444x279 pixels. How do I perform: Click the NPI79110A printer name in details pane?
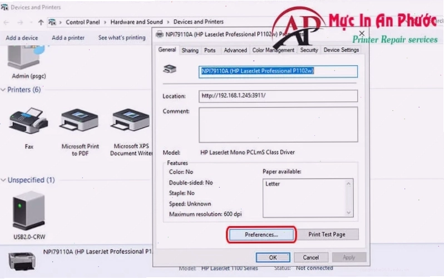click(x=97, y=252)
